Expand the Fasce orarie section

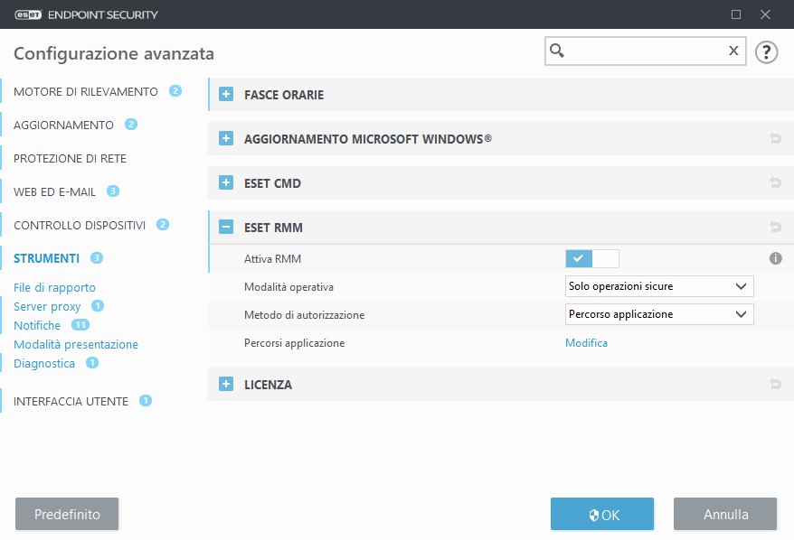point(226,94)
